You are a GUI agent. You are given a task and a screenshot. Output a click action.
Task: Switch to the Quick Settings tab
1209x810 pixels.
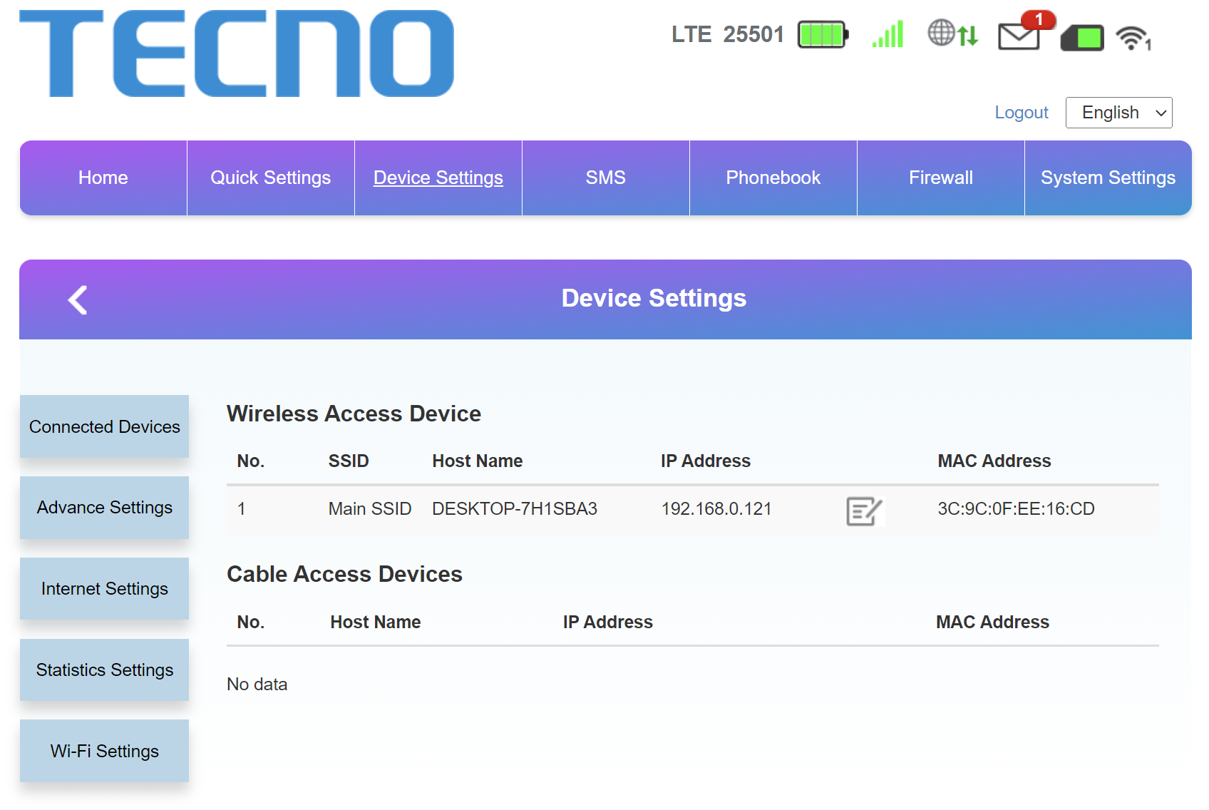(271, 178)
